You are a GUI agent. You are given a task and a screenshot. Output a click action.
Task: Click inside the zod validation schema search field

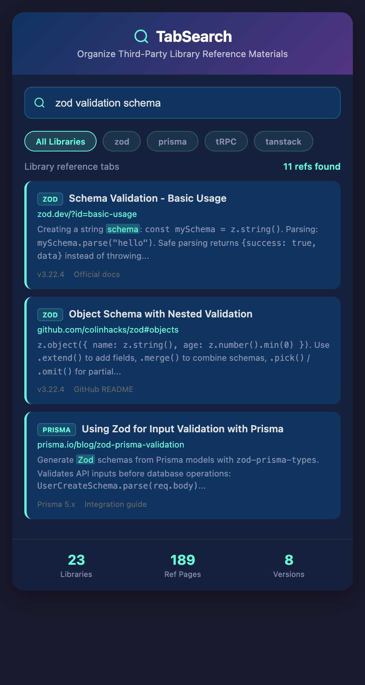coord(182,103)
